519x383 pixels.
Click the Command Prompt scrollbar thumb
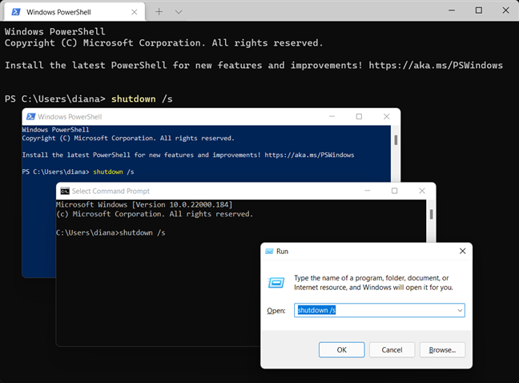(x=431, y=214)
